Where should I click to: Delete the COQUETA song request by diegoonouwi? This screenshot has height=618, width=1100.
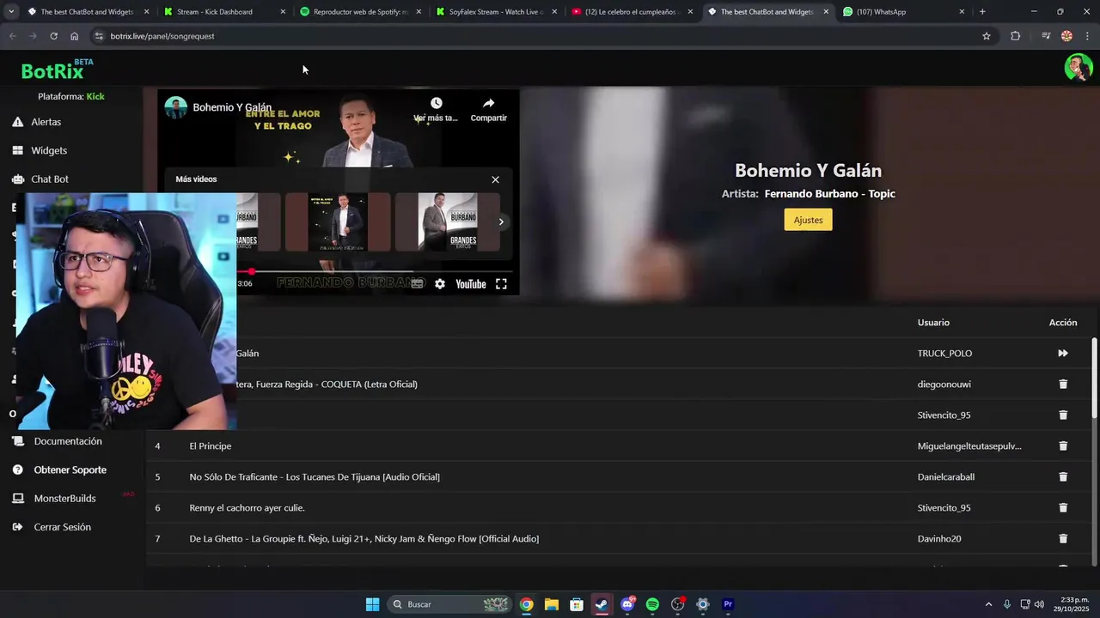coord(1063,384)
